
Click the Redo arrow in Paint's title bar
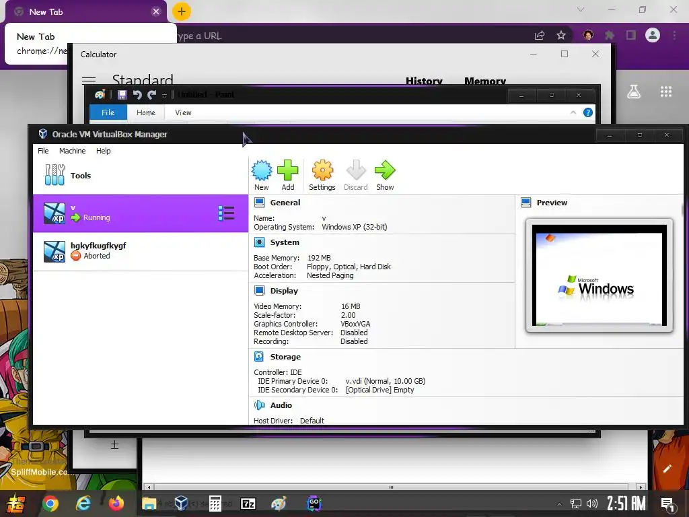pos(152,95)
